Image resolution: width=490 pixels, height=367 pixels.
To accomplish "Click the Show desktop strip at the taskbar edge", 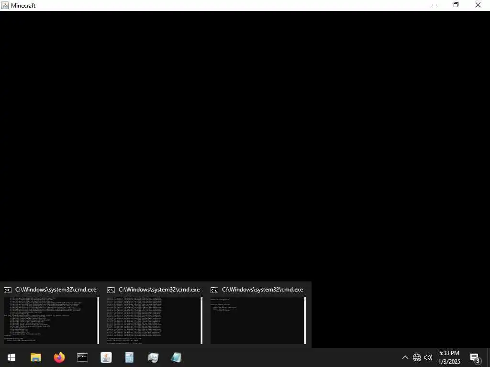I will pyautogui.click(x=489, y=357).
